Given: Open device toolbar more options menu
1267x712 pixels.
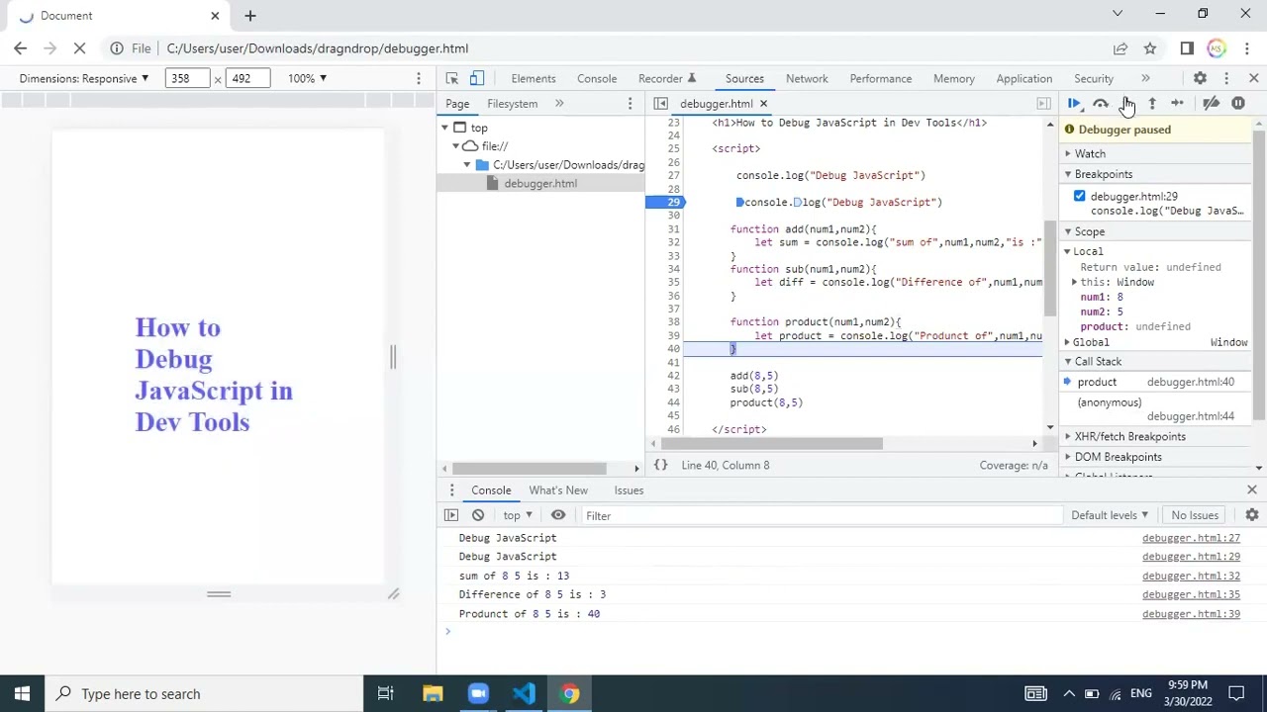Looking at the screenshot, I should pos(419,78).
